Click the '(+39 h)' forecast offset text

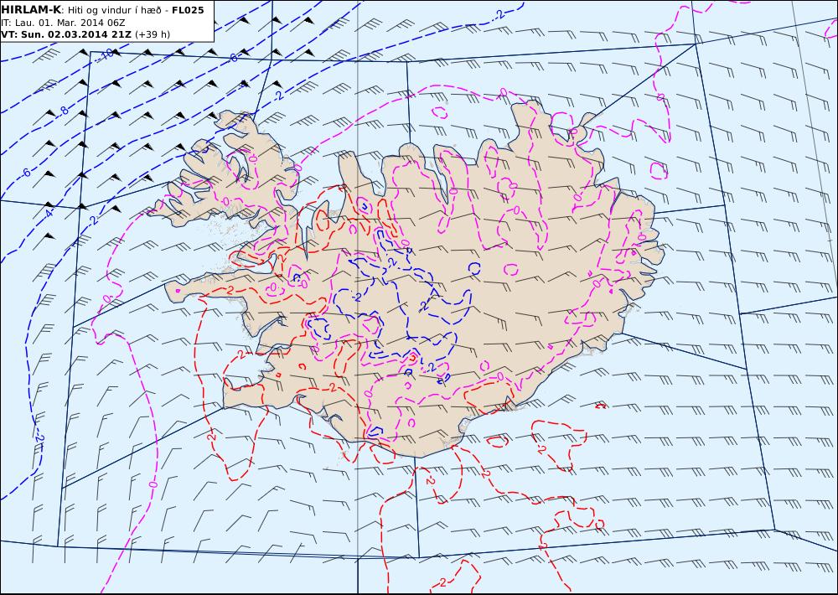point(153,34)
